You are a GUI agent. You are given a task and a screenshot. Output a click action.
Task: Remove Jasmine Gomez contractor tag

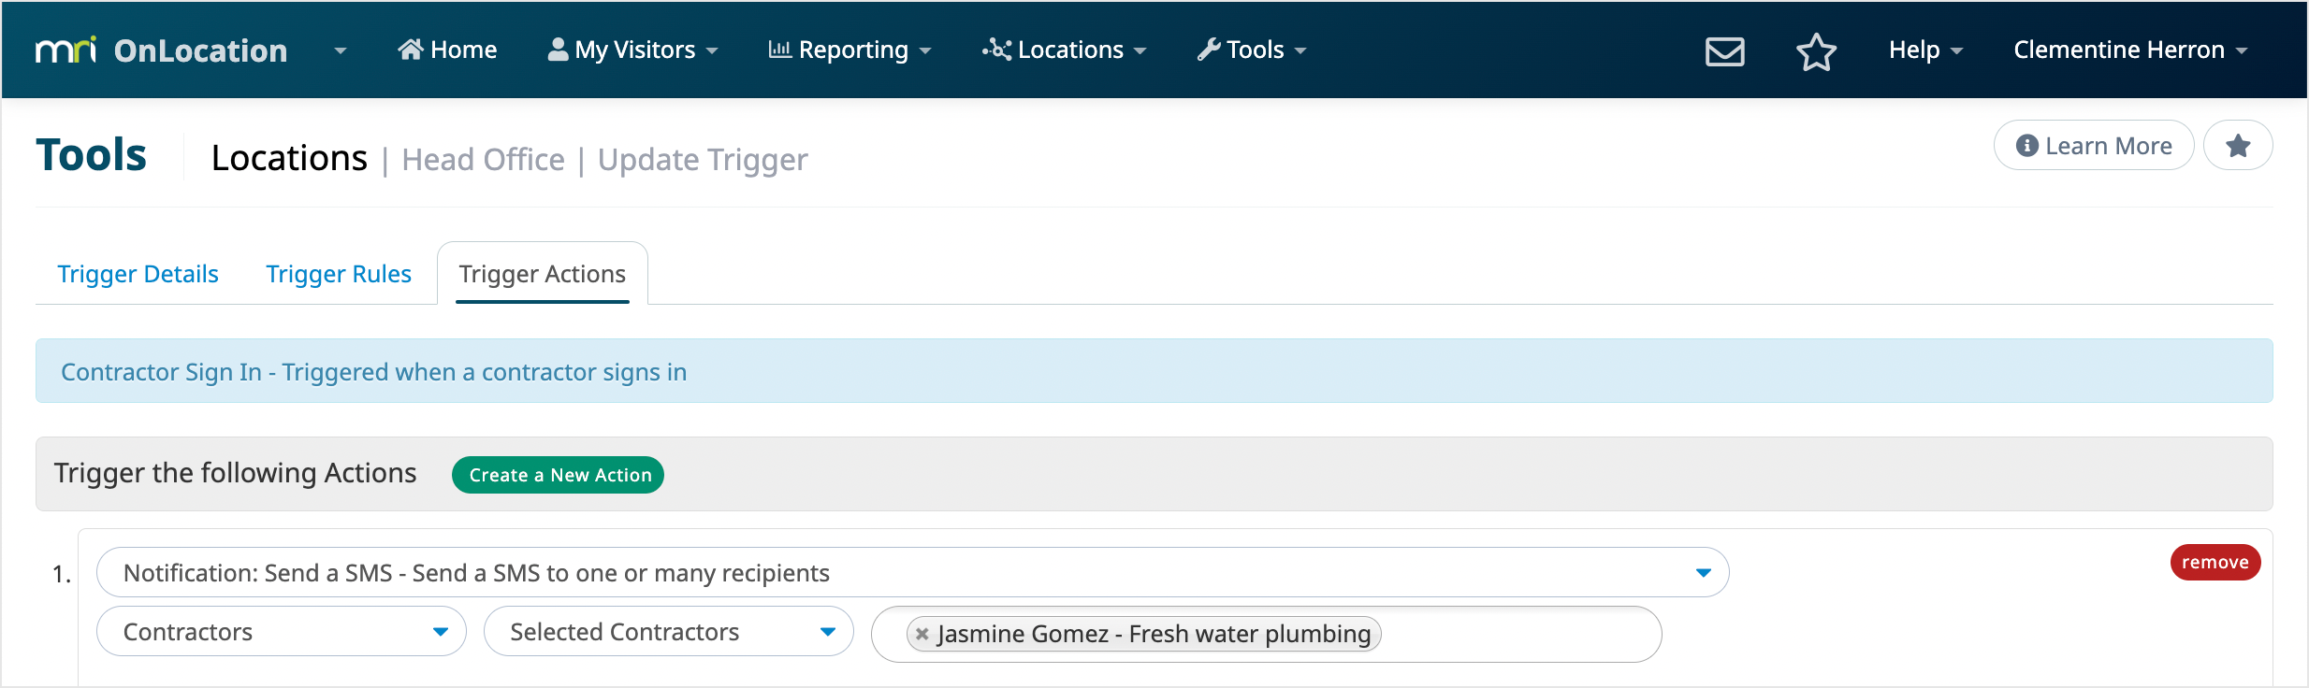coord(922,634)
